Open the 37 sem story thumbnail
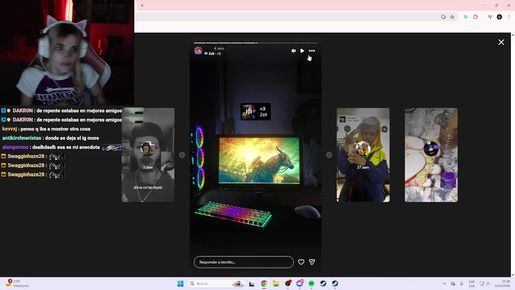The width and height of the screenshot is (515, 290). 363,155
